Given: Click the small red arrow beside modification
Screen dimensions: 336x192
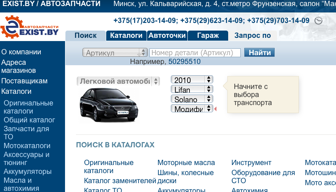Looking at the screenshot, I should 215,109.
